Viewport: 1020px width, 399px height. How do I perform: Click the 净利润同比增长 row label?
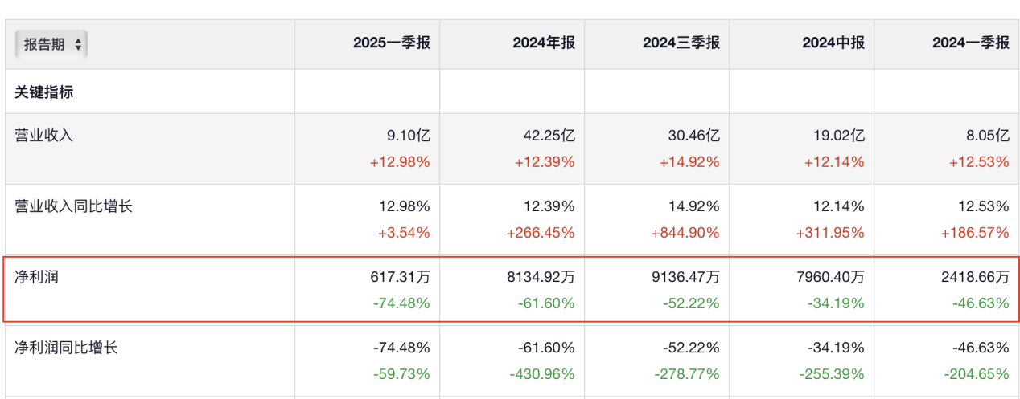coord(66,348)
